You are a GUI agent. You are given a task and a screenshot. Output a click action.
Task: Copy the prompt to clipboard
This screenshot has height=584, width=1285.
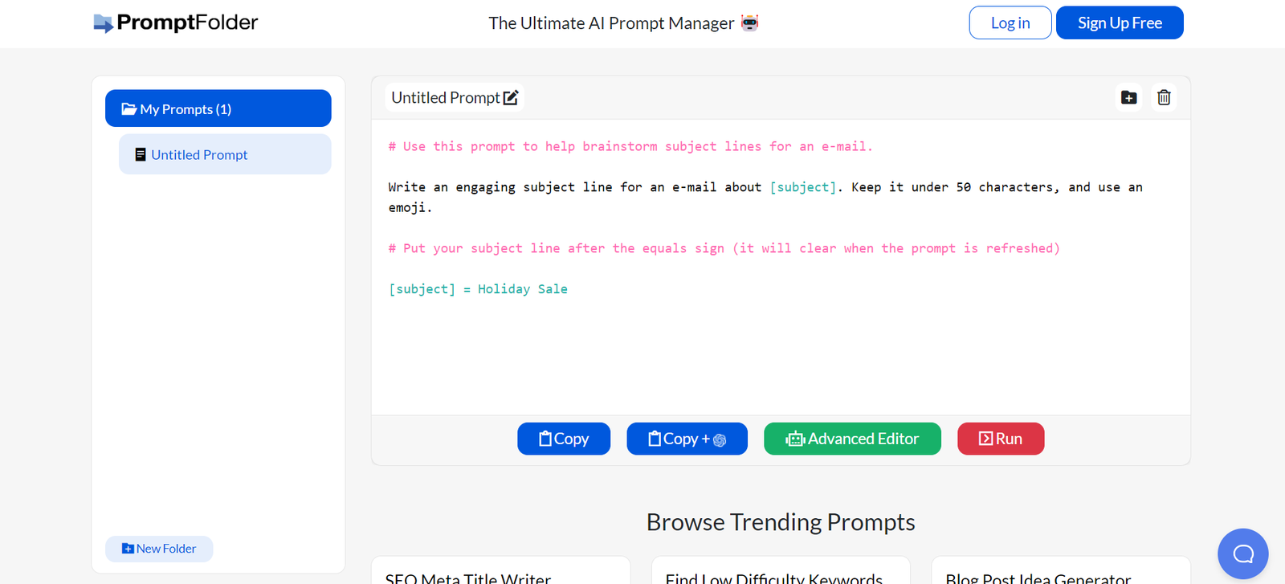(x=564, y=439)
